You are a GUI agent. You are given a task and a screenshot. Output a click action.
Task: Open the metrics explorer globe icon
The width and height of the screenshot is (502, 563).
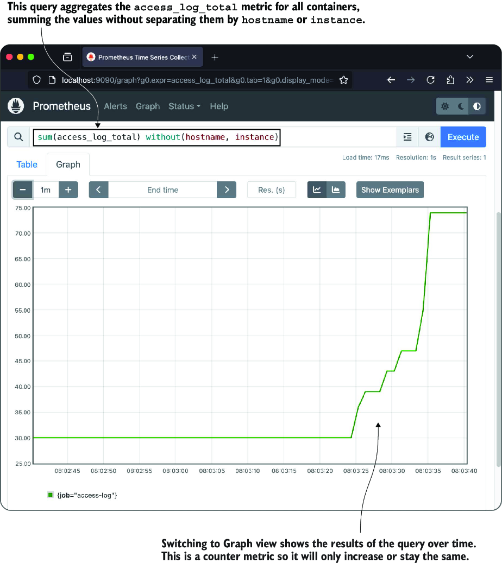click(429, 137)
